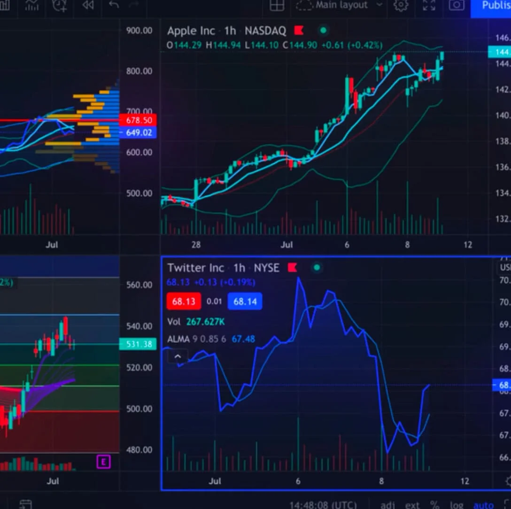Screen dimensions: 511x509
Task: Click the Apple Inc symbol title
Action: point(191,31)
